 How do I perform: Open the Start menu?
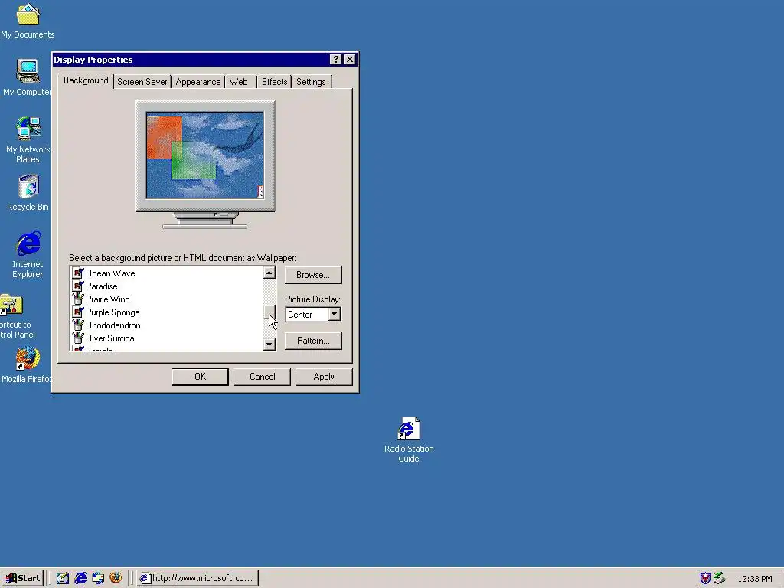point(23,578)
